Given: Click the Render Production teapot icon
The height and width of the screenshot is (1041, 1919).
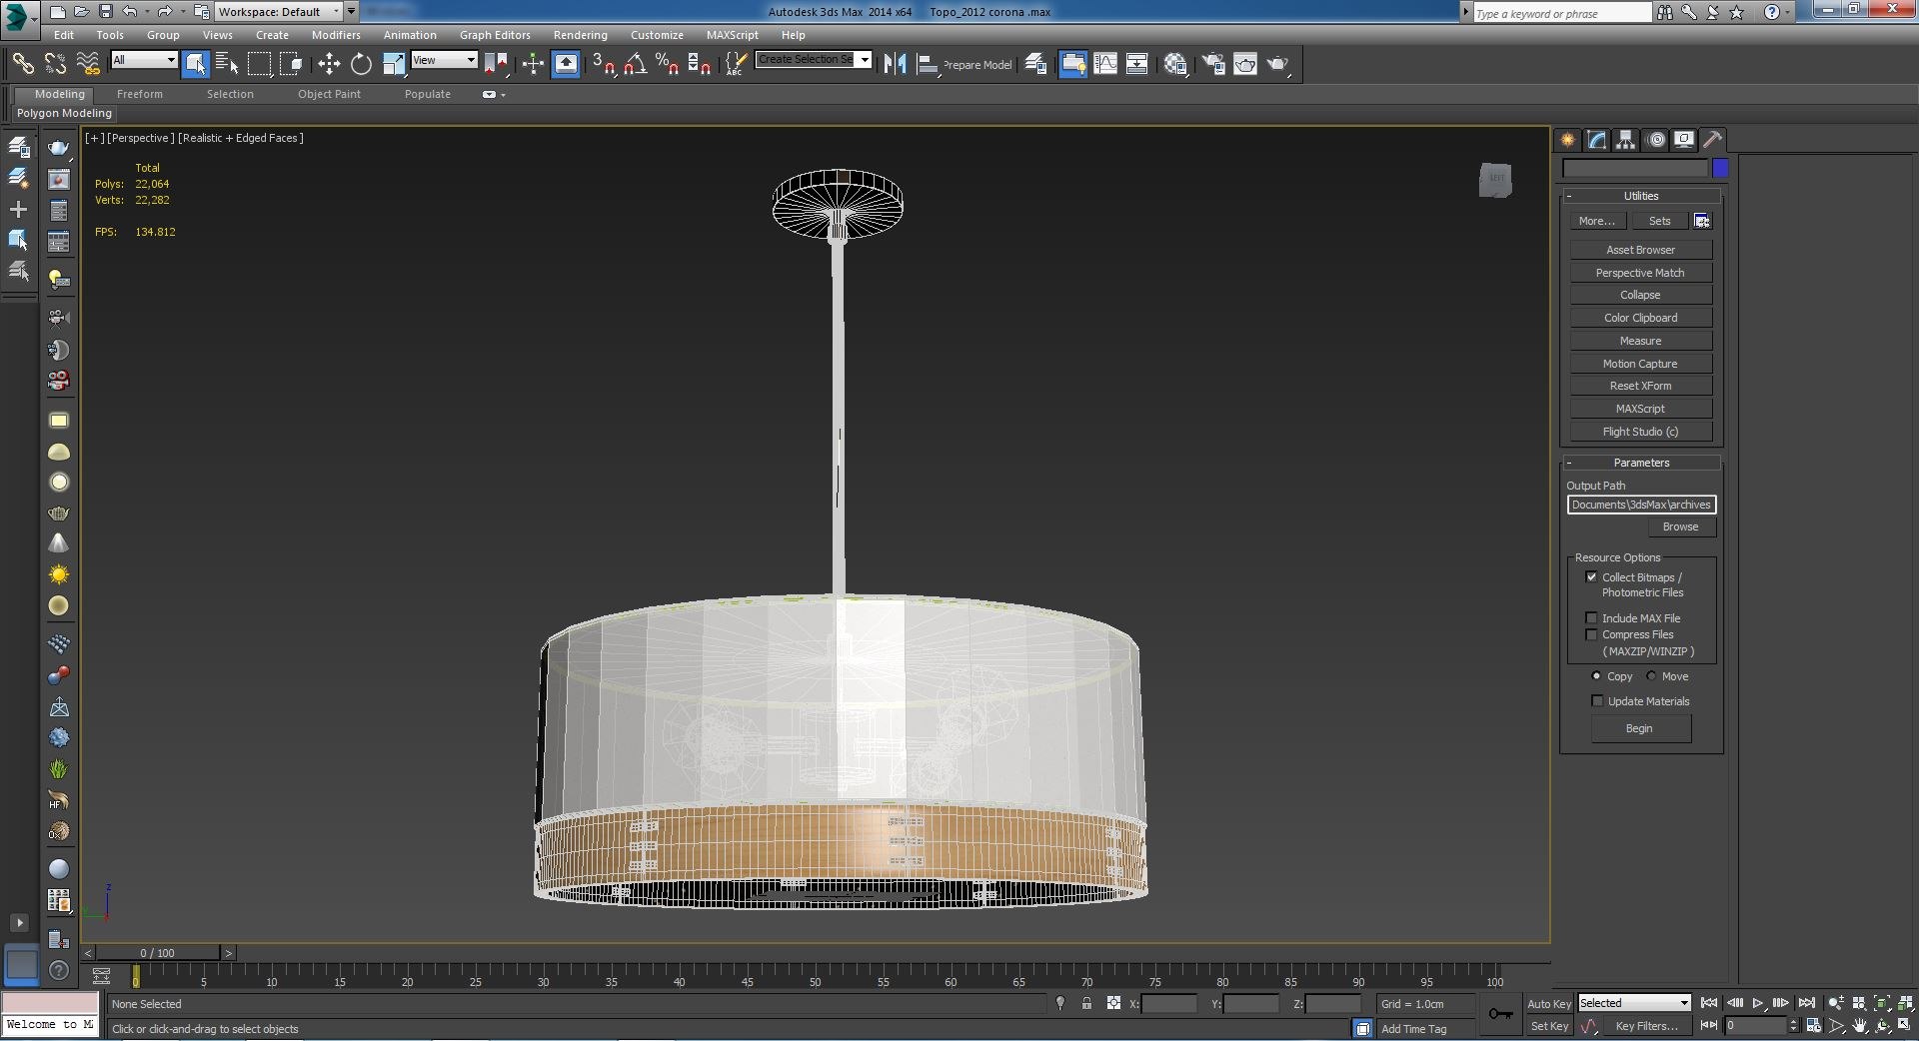Looking at the screenshot, I should [1277, 64].
